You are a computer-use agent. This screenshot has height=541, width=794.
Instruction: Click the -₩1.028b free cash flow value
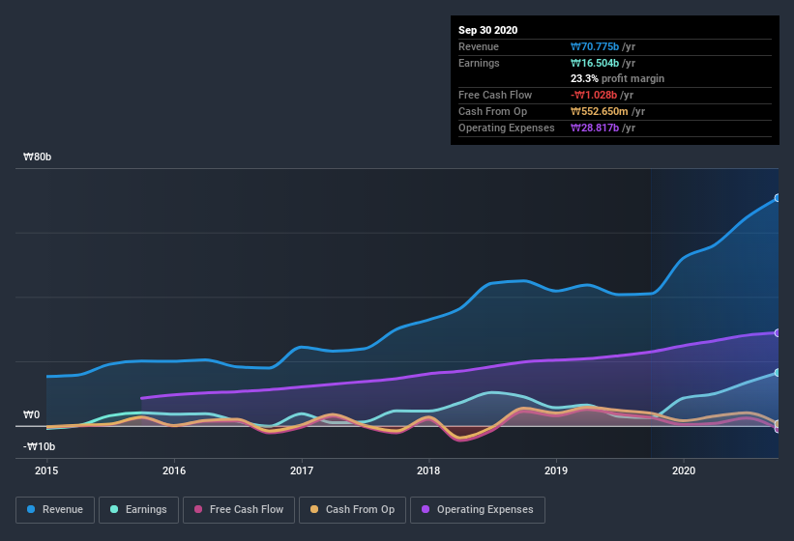[x=594, y=95]
